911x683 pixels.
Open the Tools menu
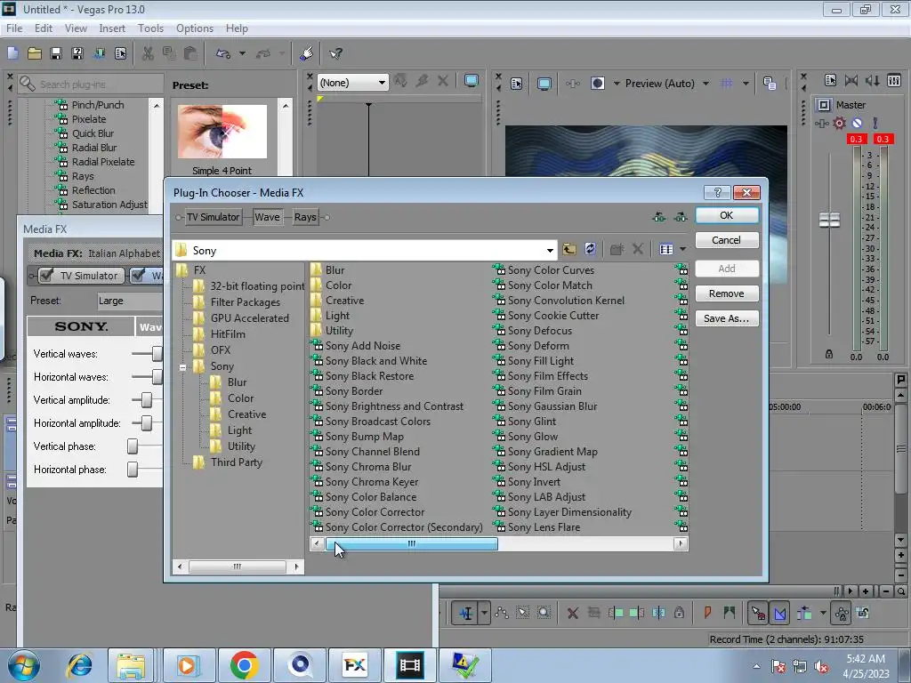[150, 28]
